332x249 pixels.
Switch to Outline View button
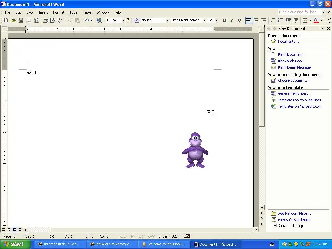20,230
